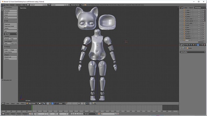207x116 pixels.
Task: Open the outliner View menu
Action: [x=186, y=8]
